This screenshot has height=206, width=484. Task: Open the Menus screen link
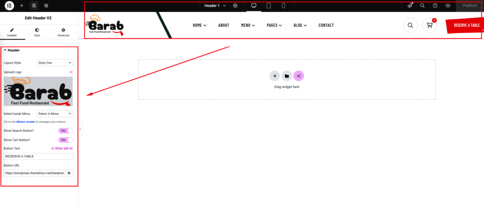pos(26,122)
